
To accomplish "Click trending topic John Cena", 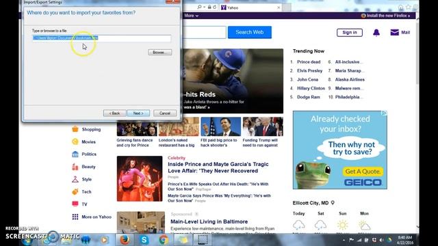I will click(x=307, y=79).
